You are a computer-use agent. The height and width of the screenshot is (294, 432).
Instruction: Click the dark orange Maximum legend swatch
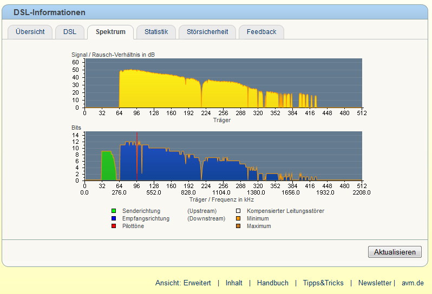[238, 226]
